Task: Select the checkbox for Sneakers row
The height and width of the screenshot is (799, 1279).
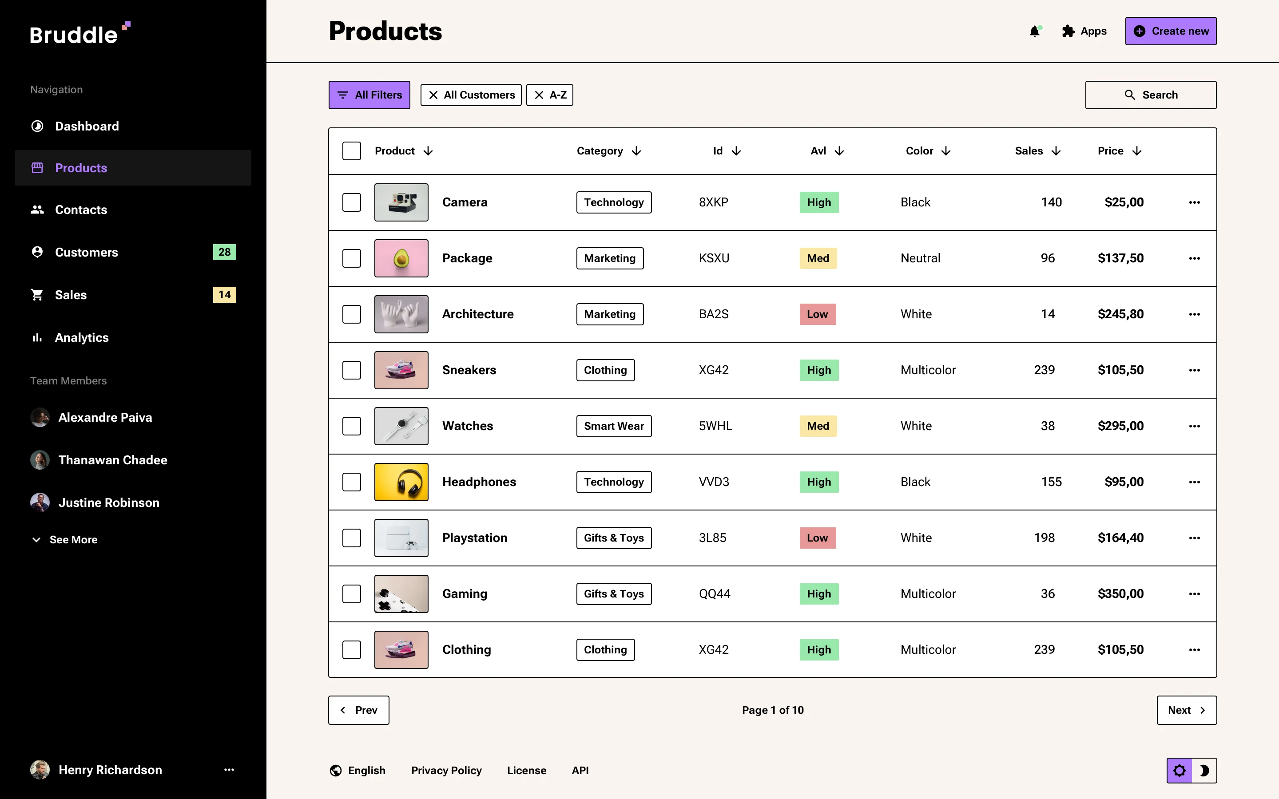Action: (x=351, y=370)
